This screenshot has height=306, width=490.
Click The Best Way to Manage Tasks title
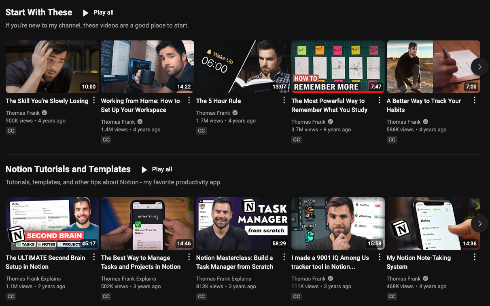tap(140, 262)
